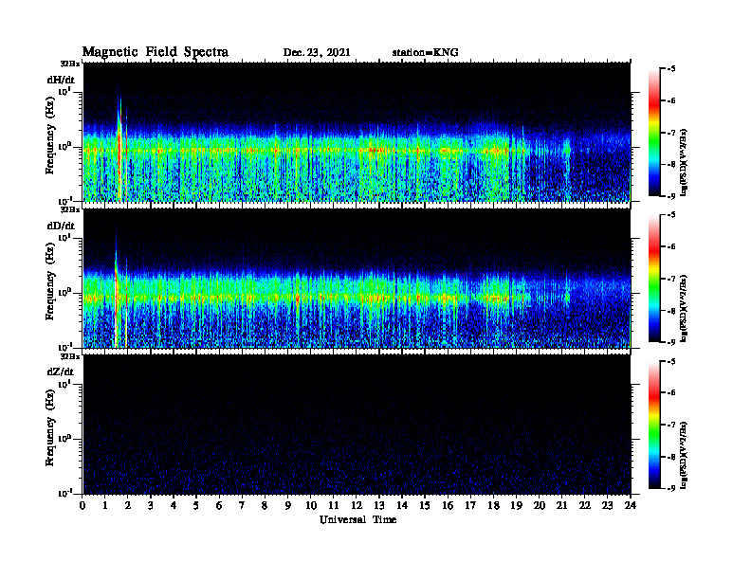Click the hour 10 tick label on time axis
Image resolution: width=751 pixels, height=580 pixels.
[x=311, y=505]
